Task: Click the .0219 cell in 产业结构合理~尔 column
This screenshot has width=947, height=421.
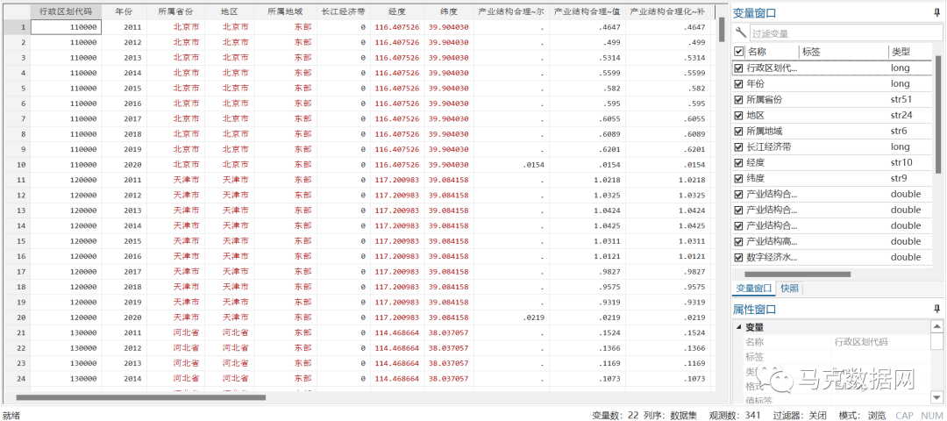Action: (511, 318)
